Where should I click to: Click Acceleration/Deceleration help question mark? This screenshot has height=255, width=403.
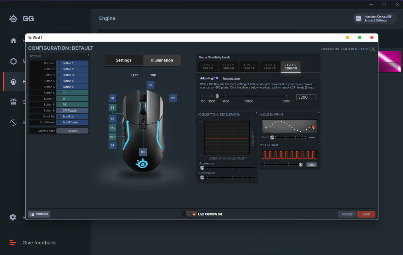point(256,113)
